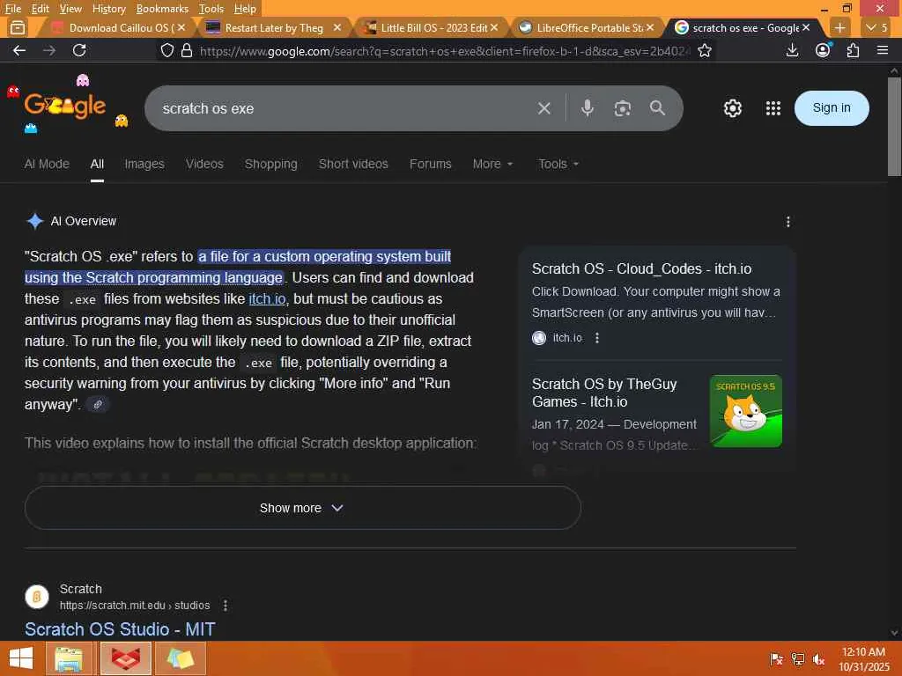
Task: Open options for scratch.mit.edu result
Action: coord(225,606)
